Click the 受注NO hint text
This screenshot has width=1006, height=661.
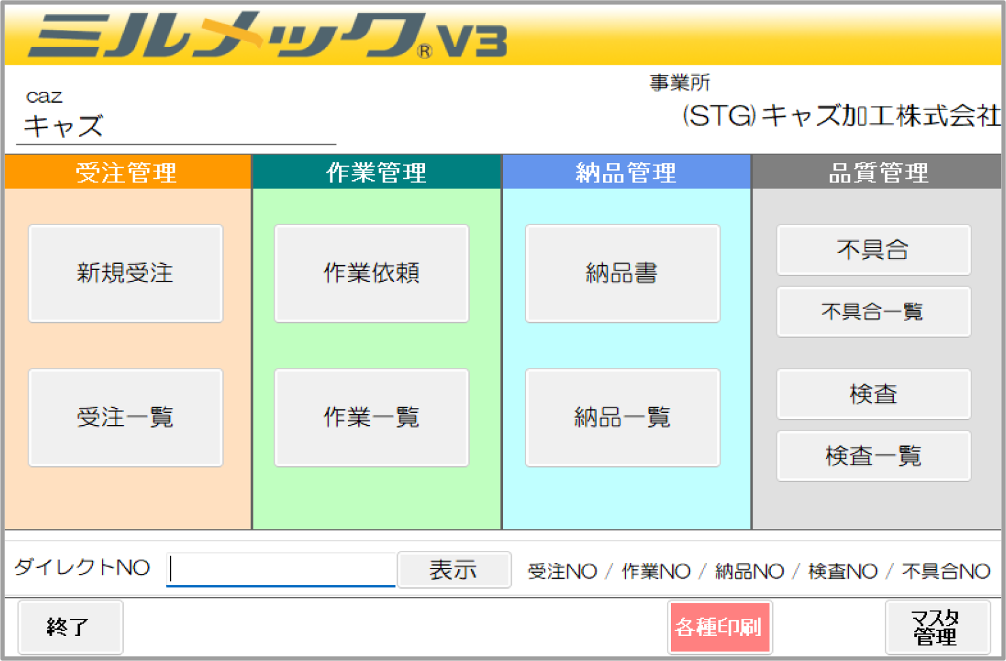562,571
